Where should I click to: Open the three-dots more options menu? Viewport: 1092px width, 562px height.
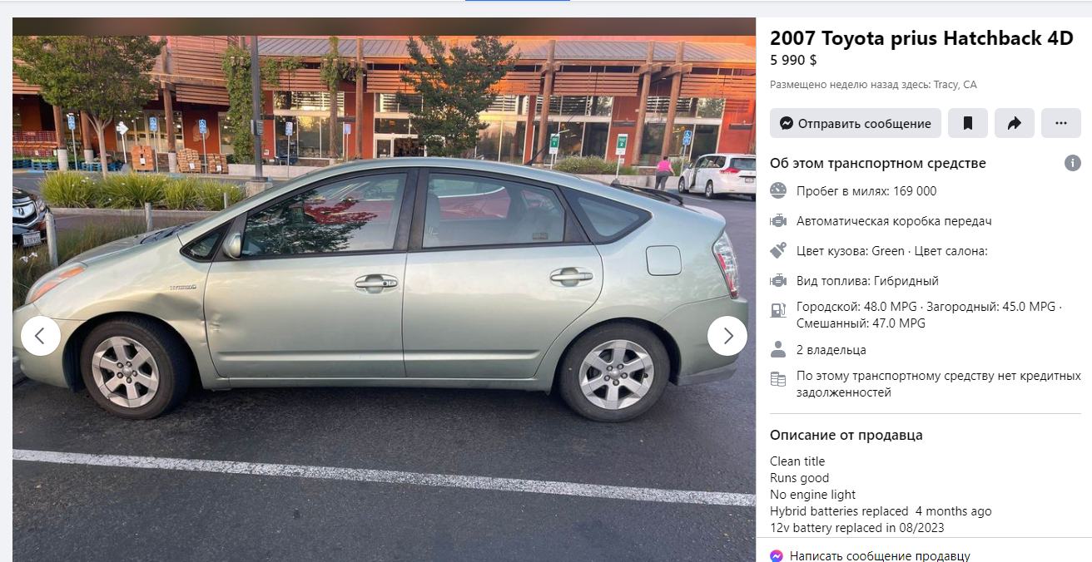[x=1061, y=123]
